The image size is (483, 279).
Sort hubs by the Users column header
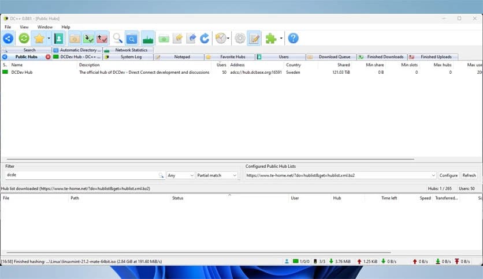[x=221, y=65]
